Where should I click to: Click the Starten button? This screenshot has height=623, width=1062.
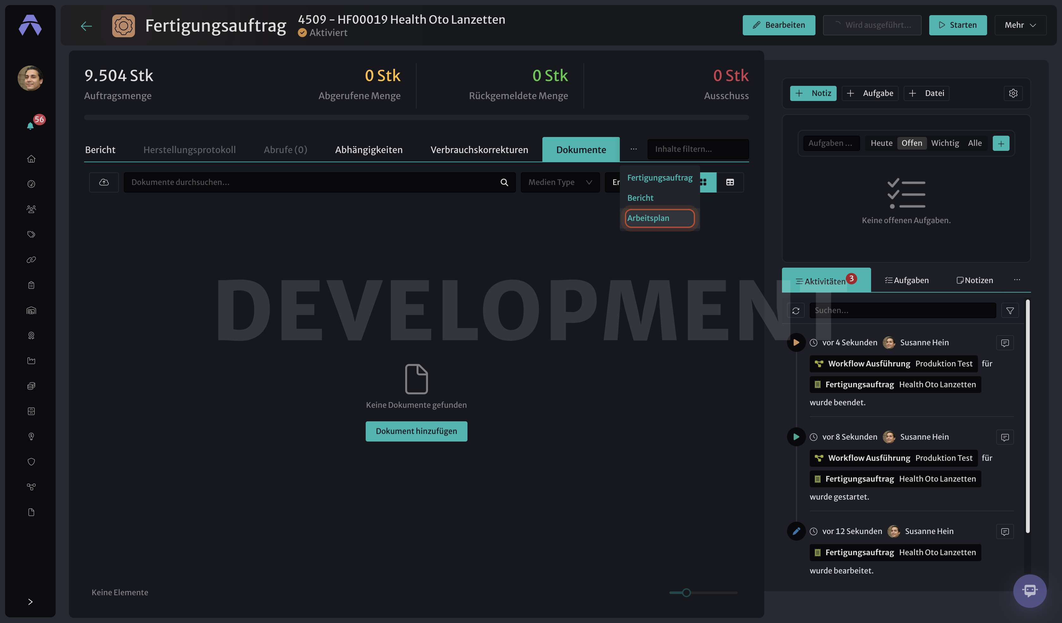point(958,25)
